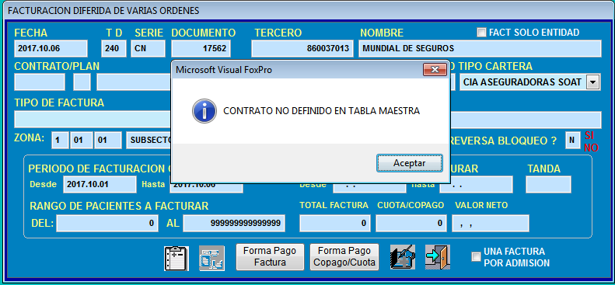Click the RANGO DE PACIENTES A FACTURAR label
615x285 pixels.
point(119,206)
